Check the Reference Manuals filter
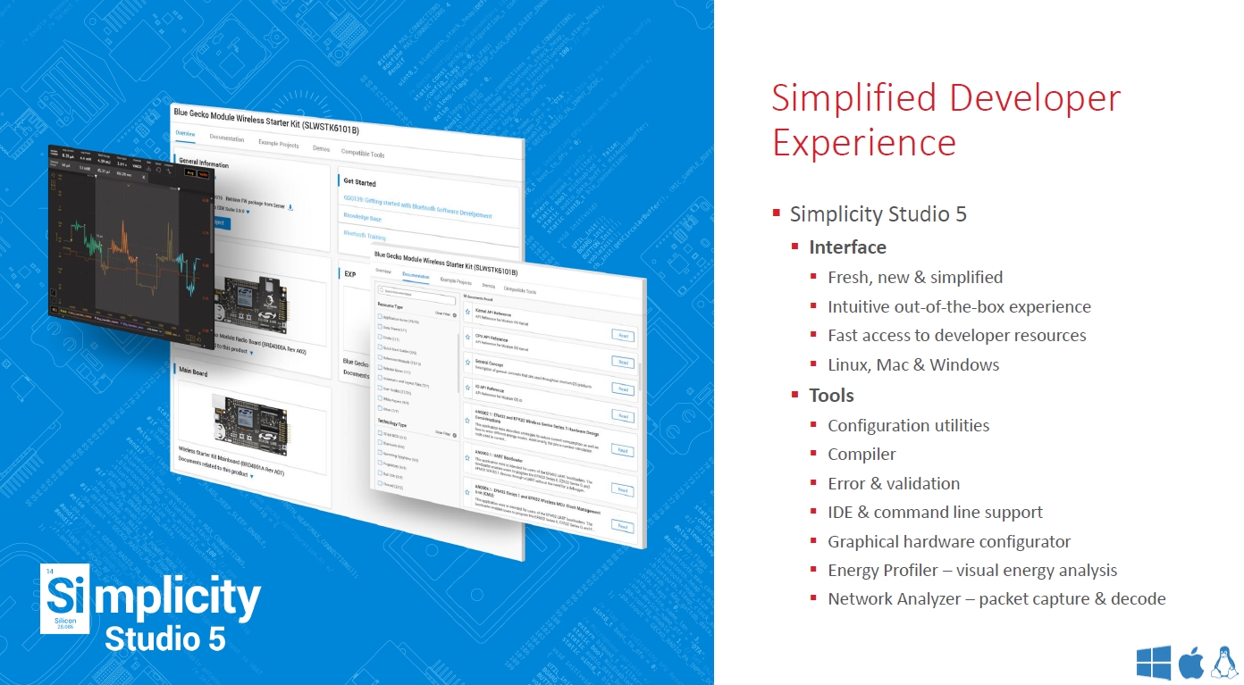1244x685 pixels. (380, 357)
